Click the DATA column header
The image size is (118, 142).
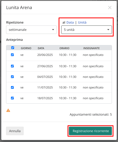[x=41, y=48]
